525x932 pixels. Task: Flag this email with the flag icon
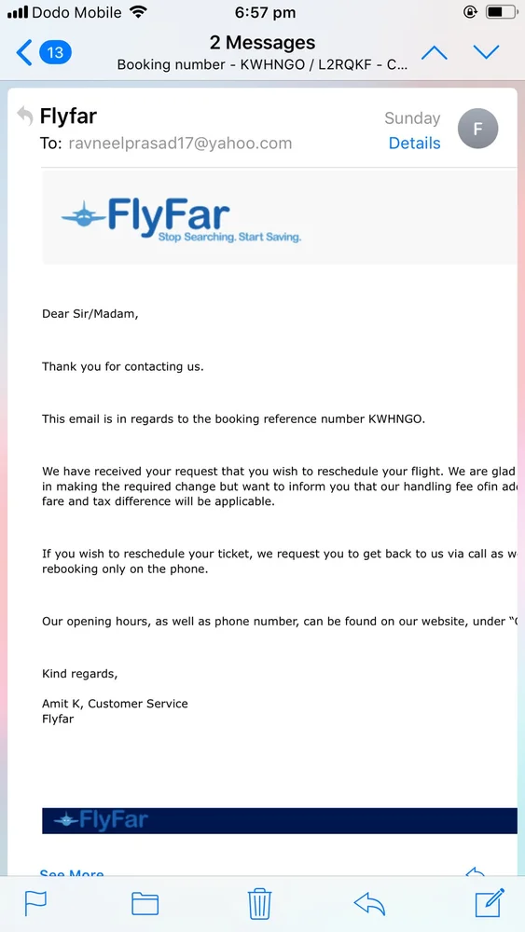click(35, 903)
